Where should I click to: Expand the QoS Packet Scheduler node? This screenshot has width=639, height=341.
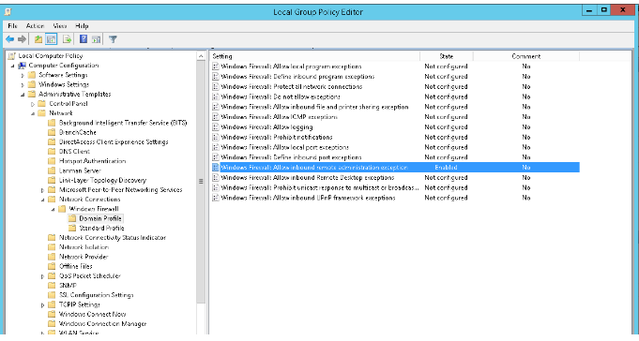click(43, 276)
